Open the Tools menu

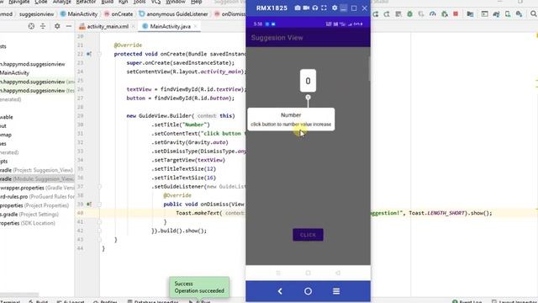tap(139, 2)
